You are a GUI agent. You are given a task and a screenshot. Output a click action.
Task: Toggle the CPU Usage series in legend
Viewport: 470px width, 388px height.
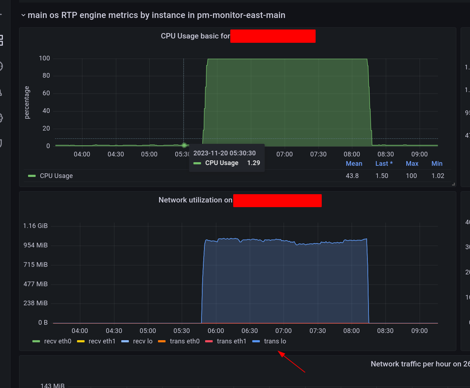pos(56,175)
